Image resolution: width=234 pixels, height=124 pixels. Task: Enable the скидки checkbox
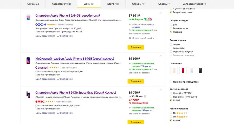(x=171, y=45)
